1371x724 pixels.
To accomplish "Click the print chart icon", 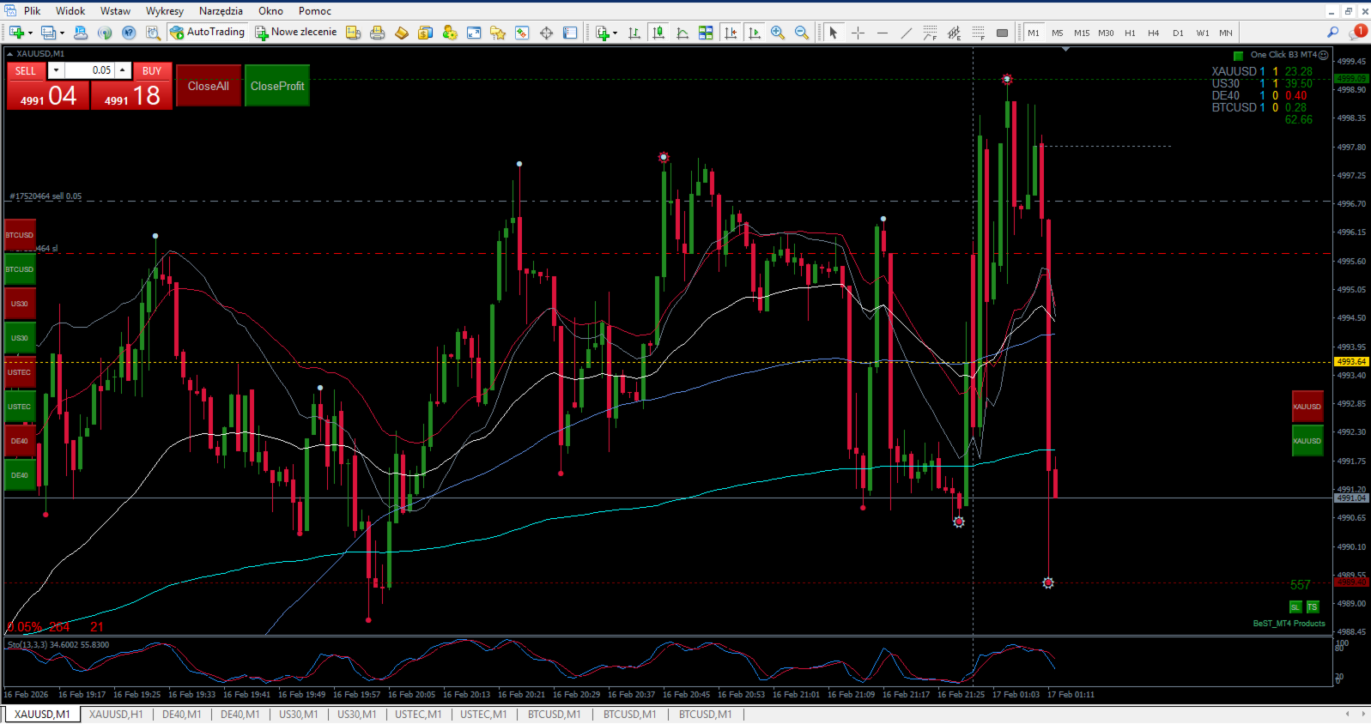I will click(377, 33).
